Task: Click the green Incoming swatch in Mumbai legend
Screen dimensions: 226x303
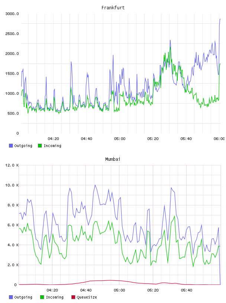Action: [x=42, y=297]
